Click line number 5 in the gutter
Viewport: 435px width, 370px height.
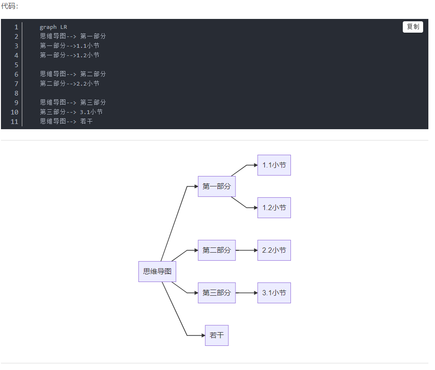click(x=16, y=64)
